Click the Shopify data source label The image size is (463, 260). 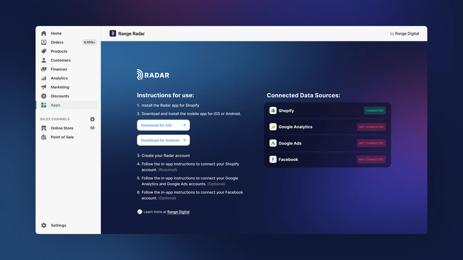coord(286,111)
